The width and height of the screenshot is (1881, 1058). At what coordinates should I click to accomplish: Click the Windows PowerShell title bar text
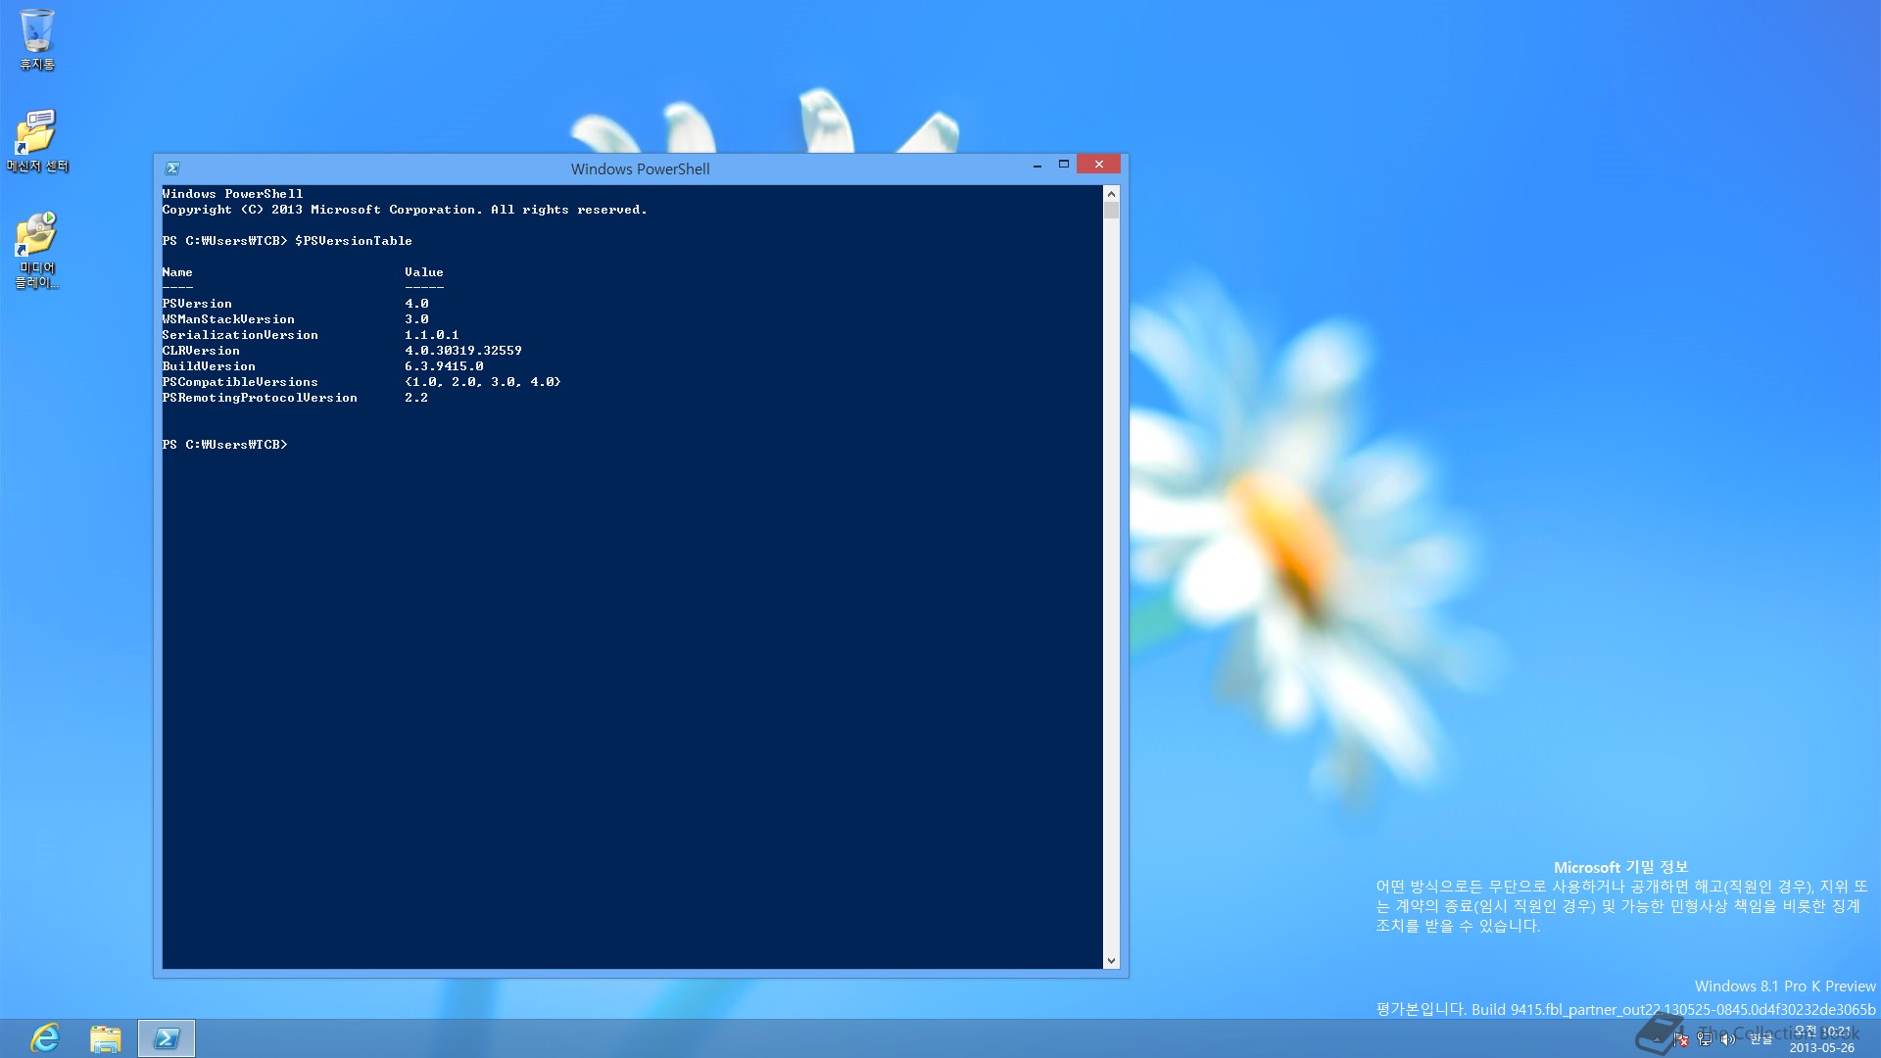pyautogui.click(x=641, y=168)
